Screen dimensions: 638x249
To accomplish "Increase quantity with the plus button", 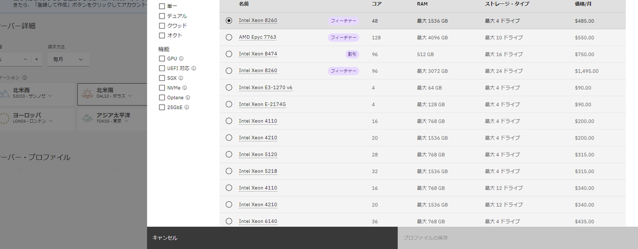I will 36,59.
